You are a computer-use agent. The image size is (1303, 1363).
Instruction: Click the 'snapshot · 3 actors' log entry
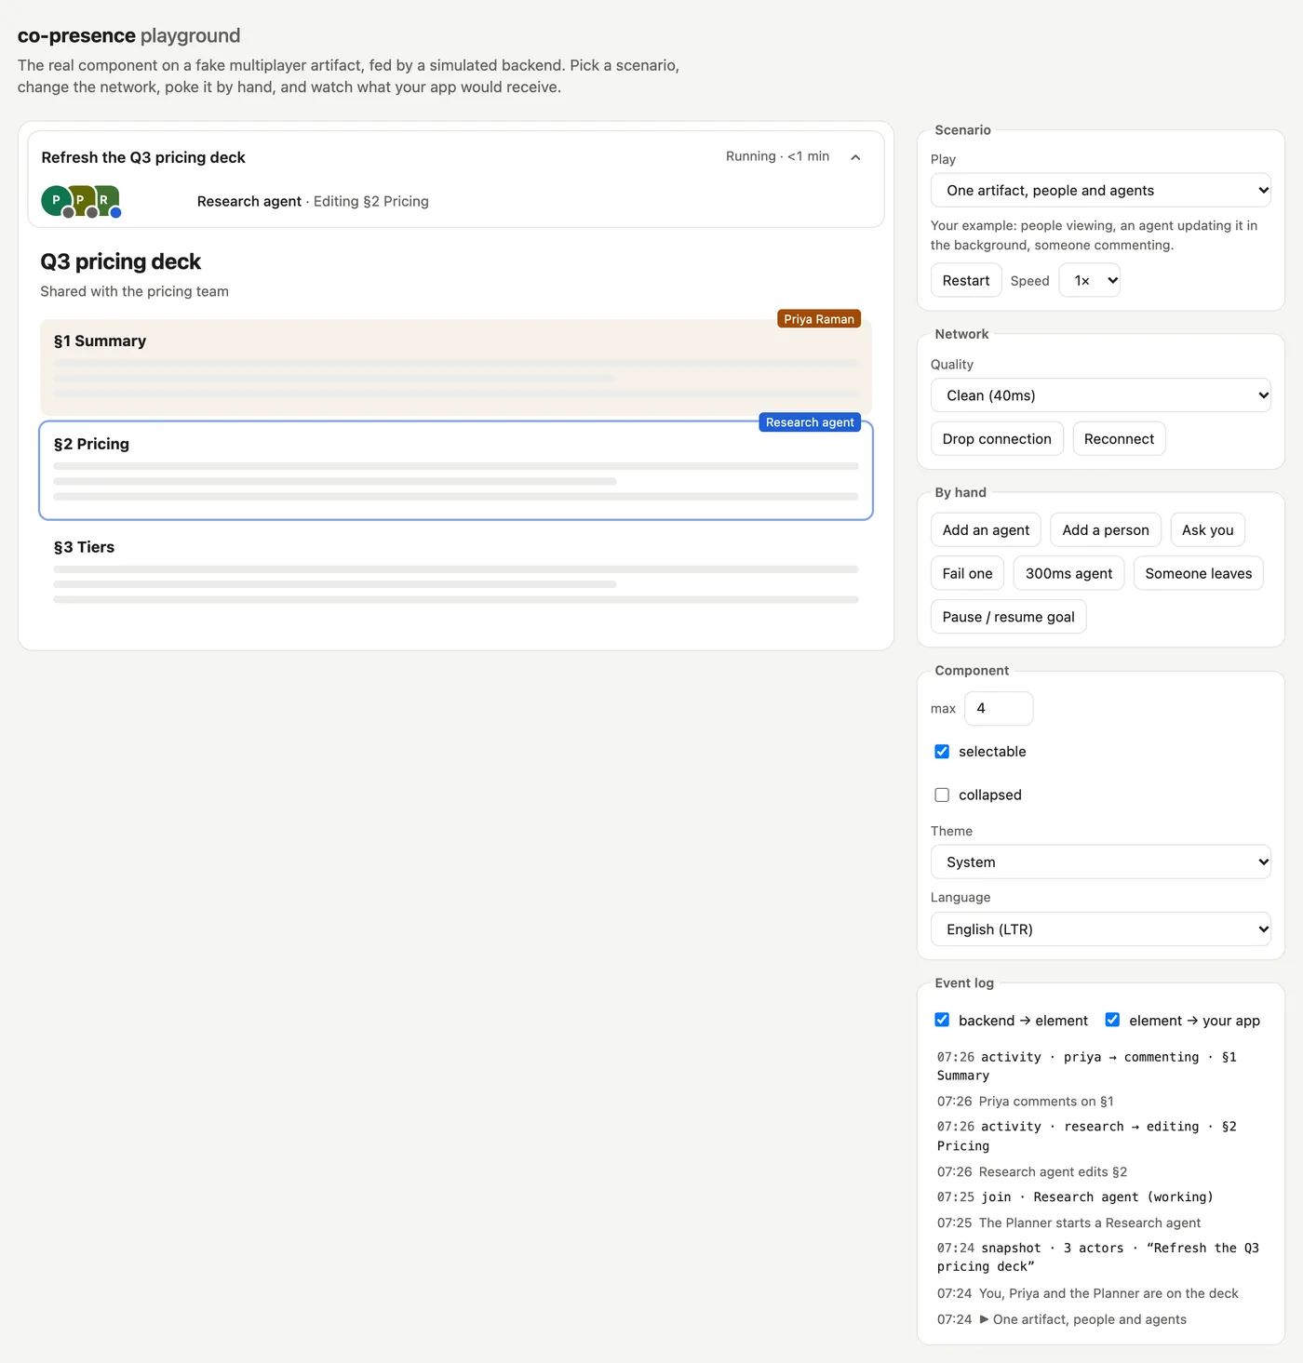coord(1098,1257)
